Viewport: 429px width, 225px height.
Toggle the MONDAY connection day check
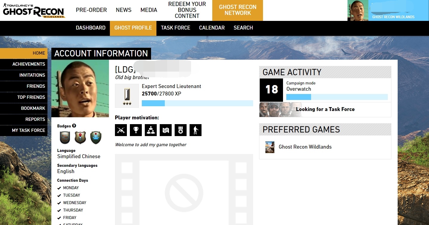click(59, 188)
